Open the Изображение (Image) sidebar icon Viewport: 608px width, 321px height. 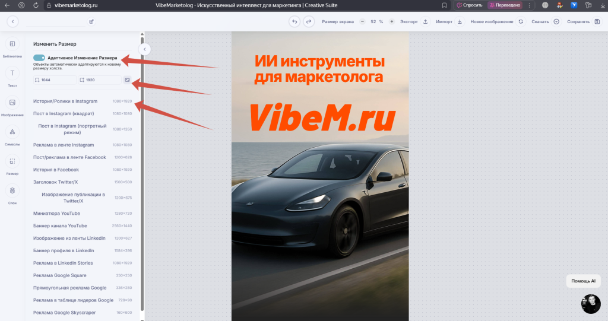tap(12, 103)
